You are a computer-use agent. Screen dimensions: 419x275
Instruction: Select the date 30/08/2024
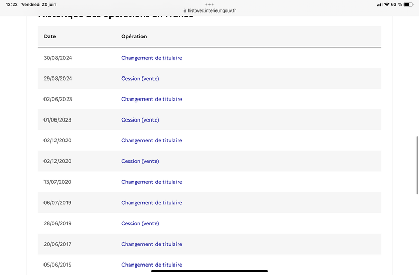point(58,58)
